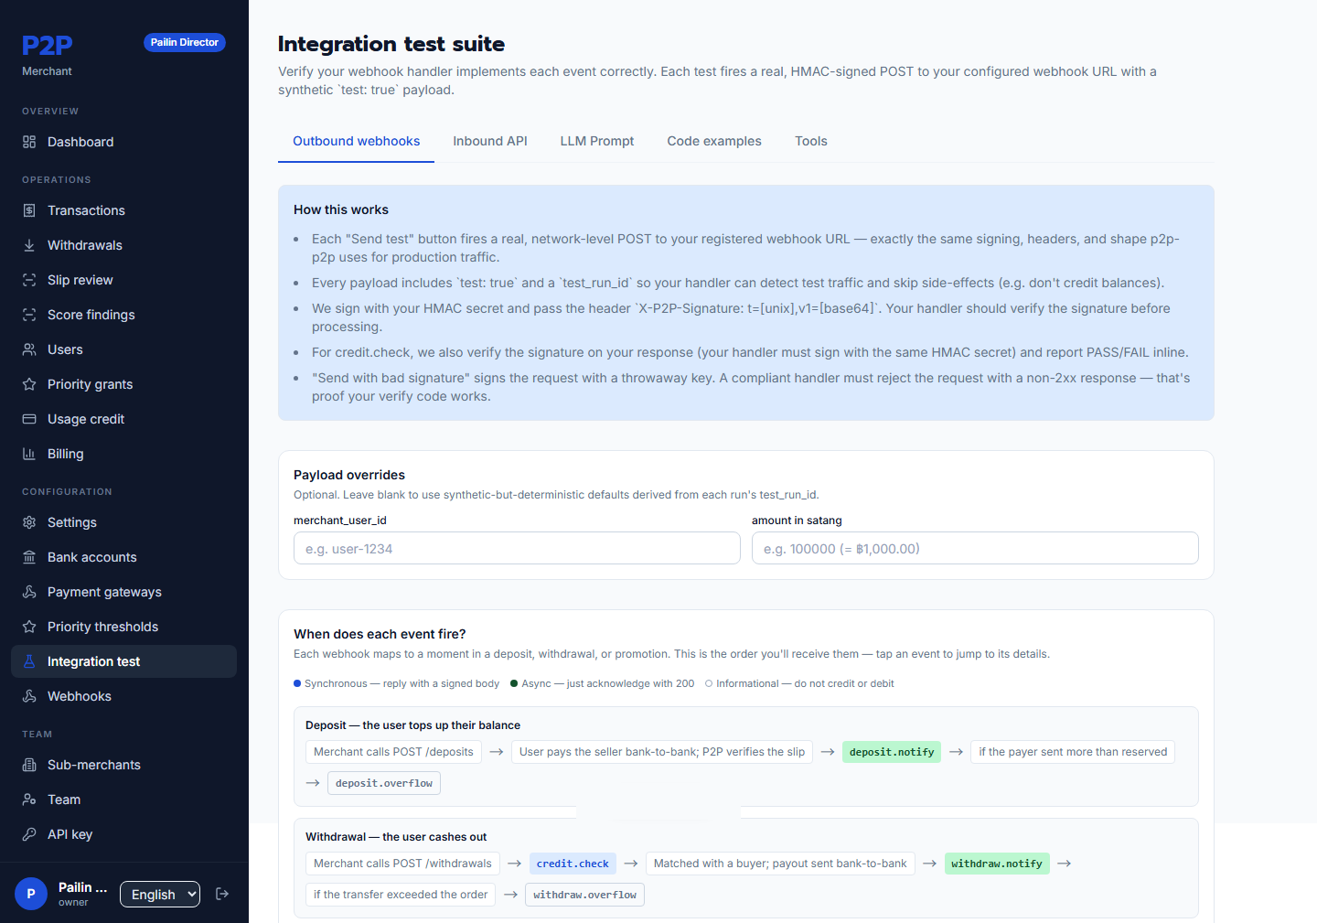Switch to Inbound API tab

[x=490, y=141]
